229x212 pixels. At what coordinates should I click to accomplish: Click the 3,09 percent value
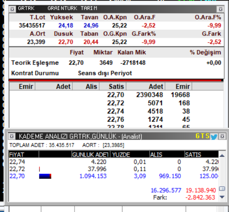coord(140,176)
